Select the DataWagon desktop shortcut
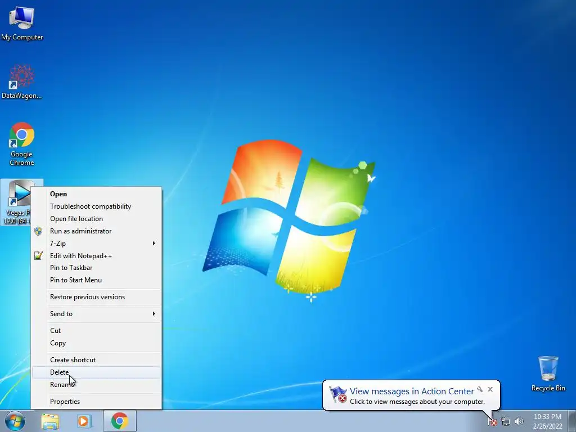 click(22, 82)
